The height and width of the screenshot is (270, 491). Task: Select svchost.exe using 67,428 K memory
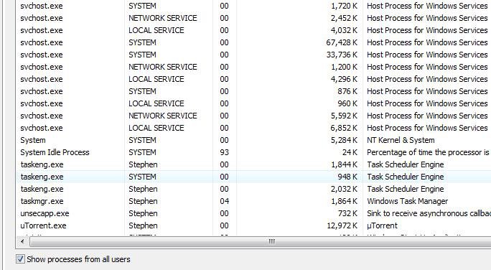point(253,42)
